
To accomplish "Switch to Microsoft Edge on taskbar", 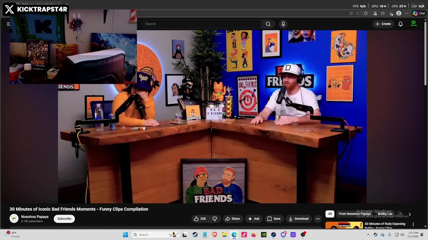I will [x=234, y=235].
